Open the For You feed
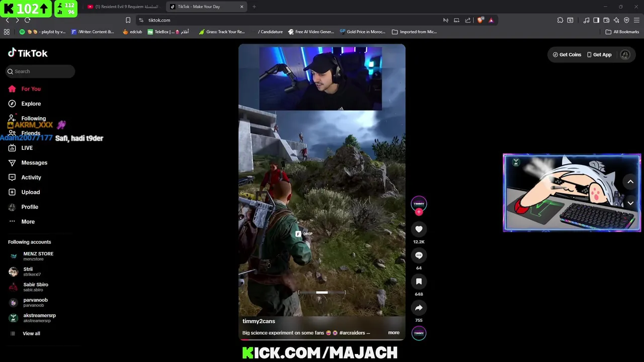Screen dimensions: 644x362 click(x=25, y=89)
